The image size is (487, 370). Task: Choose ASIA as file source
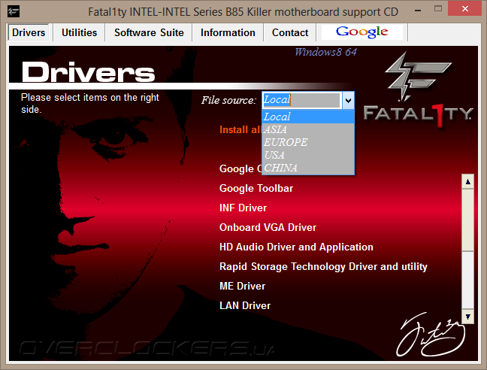click(x=308, y=129)
